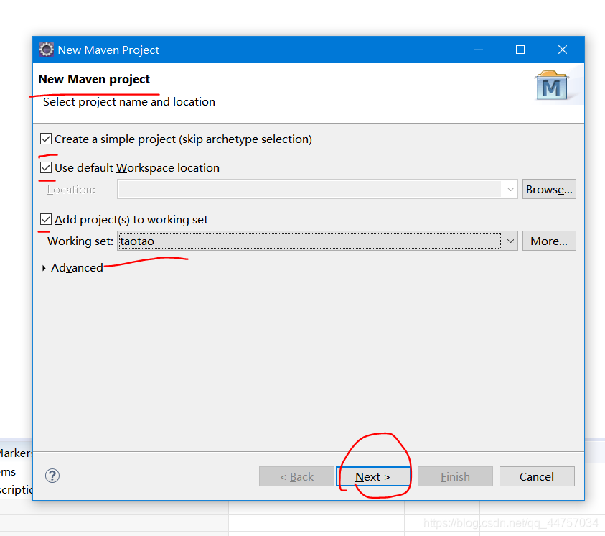The image size is (605, 536).
Task: Click the More... button
Action: point(549,241)
